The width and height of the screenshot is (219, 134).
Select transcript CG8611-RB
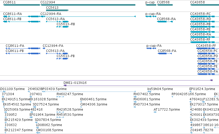tap(22, 22)
